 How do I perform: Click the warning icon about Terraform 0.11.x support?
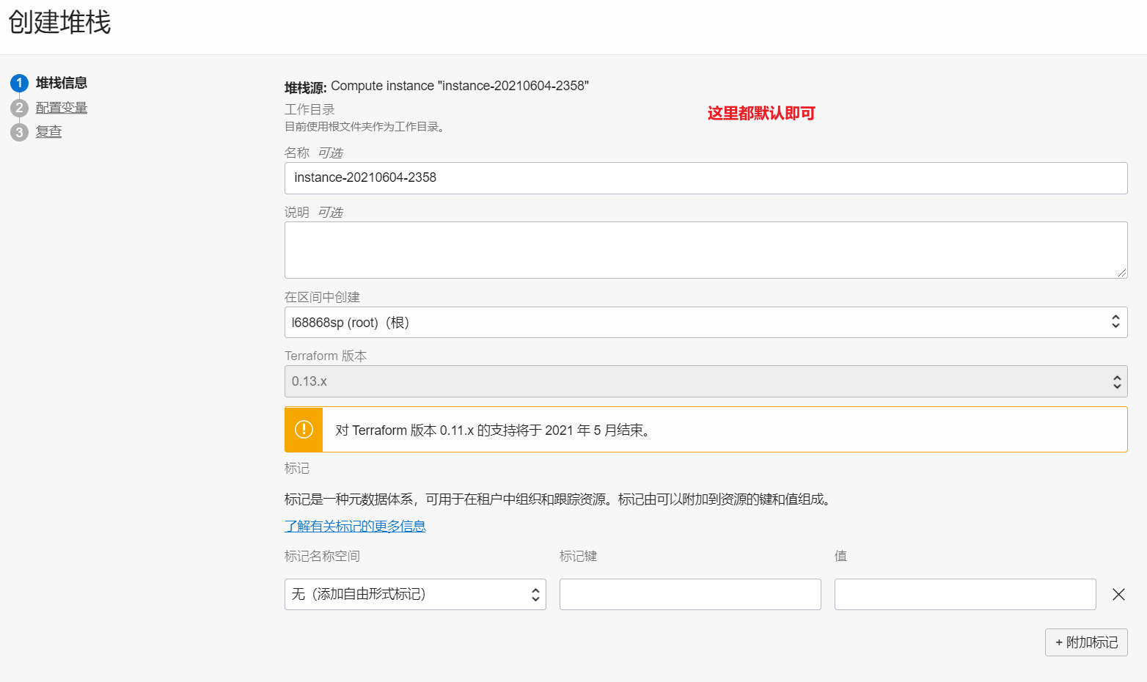pos(303,430)
